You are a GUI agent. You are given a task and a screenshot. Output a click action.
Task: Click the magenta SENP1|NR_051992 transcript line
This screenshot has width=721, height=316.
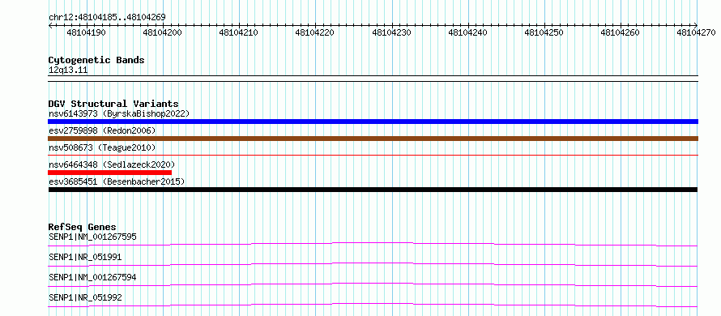click(x=373, y=305)
